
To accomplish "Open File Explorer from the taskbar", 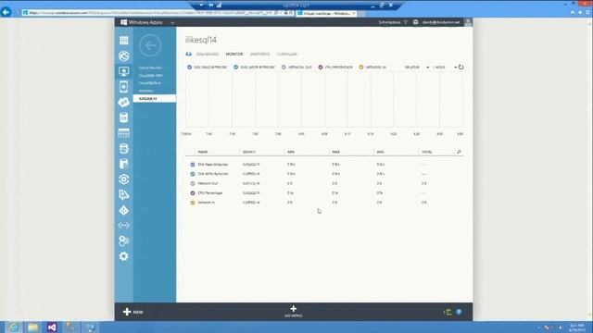I will pyautogui.click(x=33, y=327).
